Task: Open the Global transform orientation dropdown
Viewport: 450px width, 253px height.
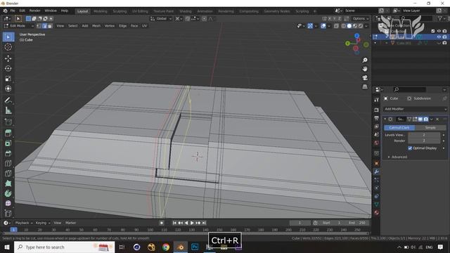Action: click(161, 19)
